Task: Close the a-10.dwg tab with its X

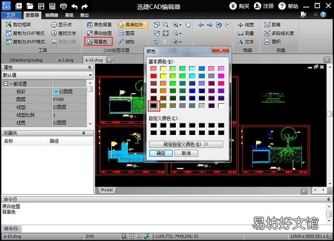Action: [109, 60]
